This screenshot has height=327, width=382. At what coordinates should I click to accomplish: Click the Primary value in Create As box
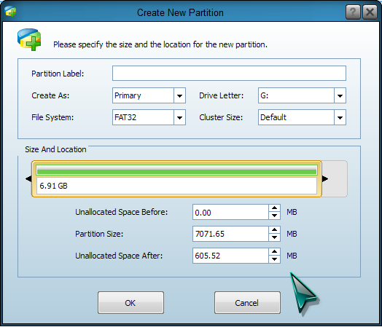(128, 95)
